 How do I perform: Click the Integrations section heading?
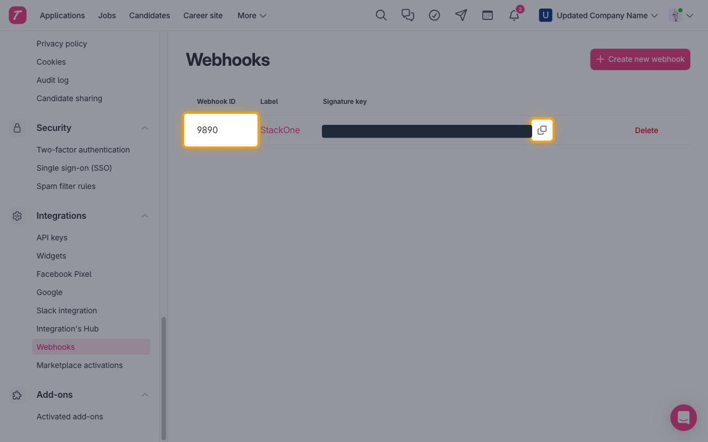point(61,216)
